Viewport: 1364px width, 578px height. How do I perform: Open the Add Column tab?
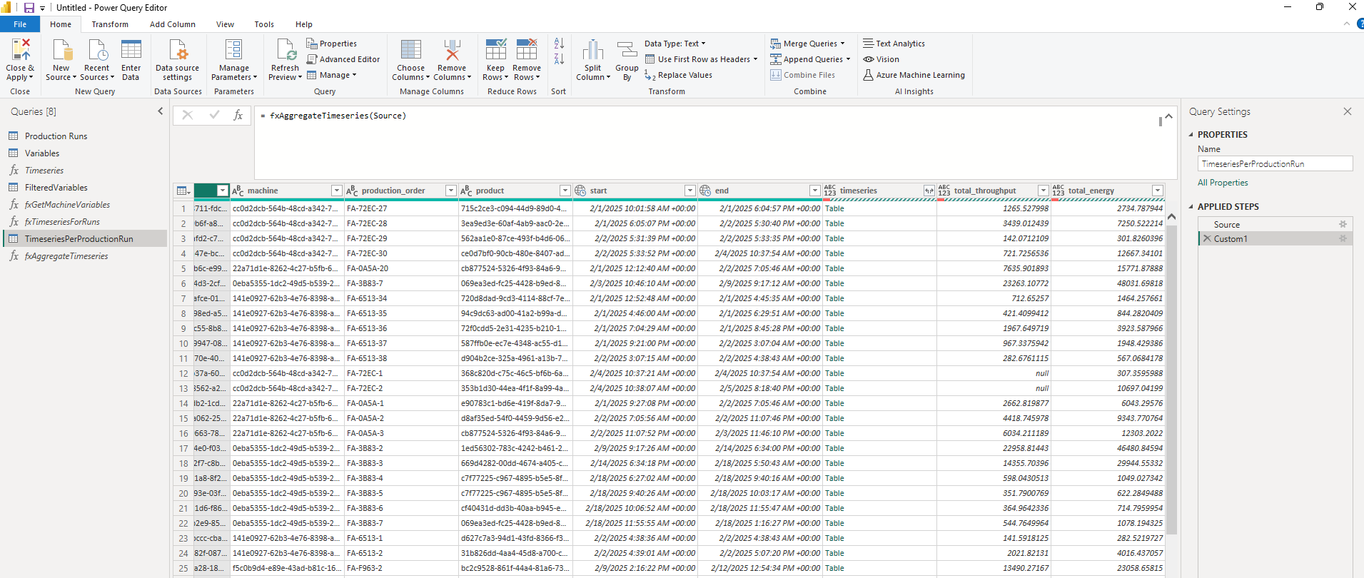pyautogui.click(x=173, y=24)
